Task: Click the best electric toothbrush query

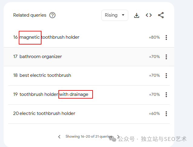Action: coord(45,75)
